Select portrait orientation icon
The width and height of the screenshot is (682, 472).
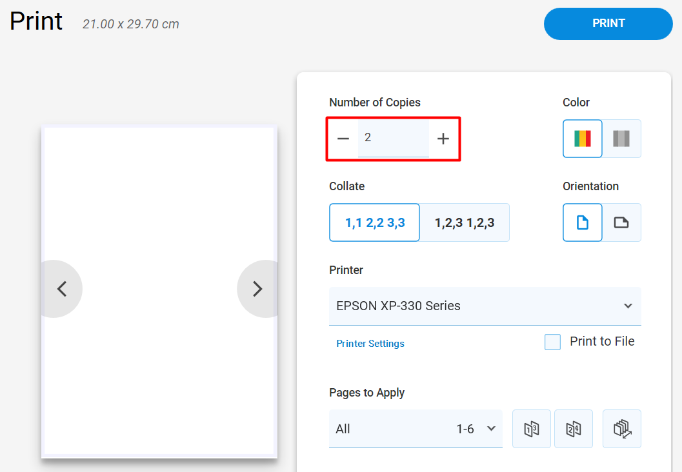pyautogui.click(x=583, y=222)
